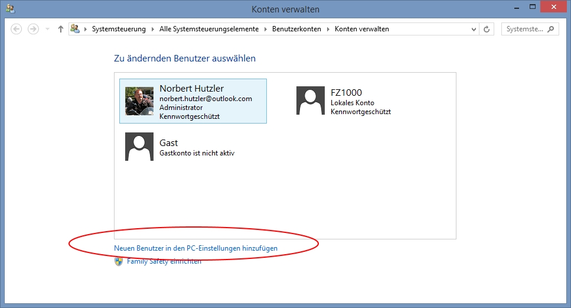
Task: Click the 'Zu ändernden Benutzer auswählen' heading
Action: (185, 59)
